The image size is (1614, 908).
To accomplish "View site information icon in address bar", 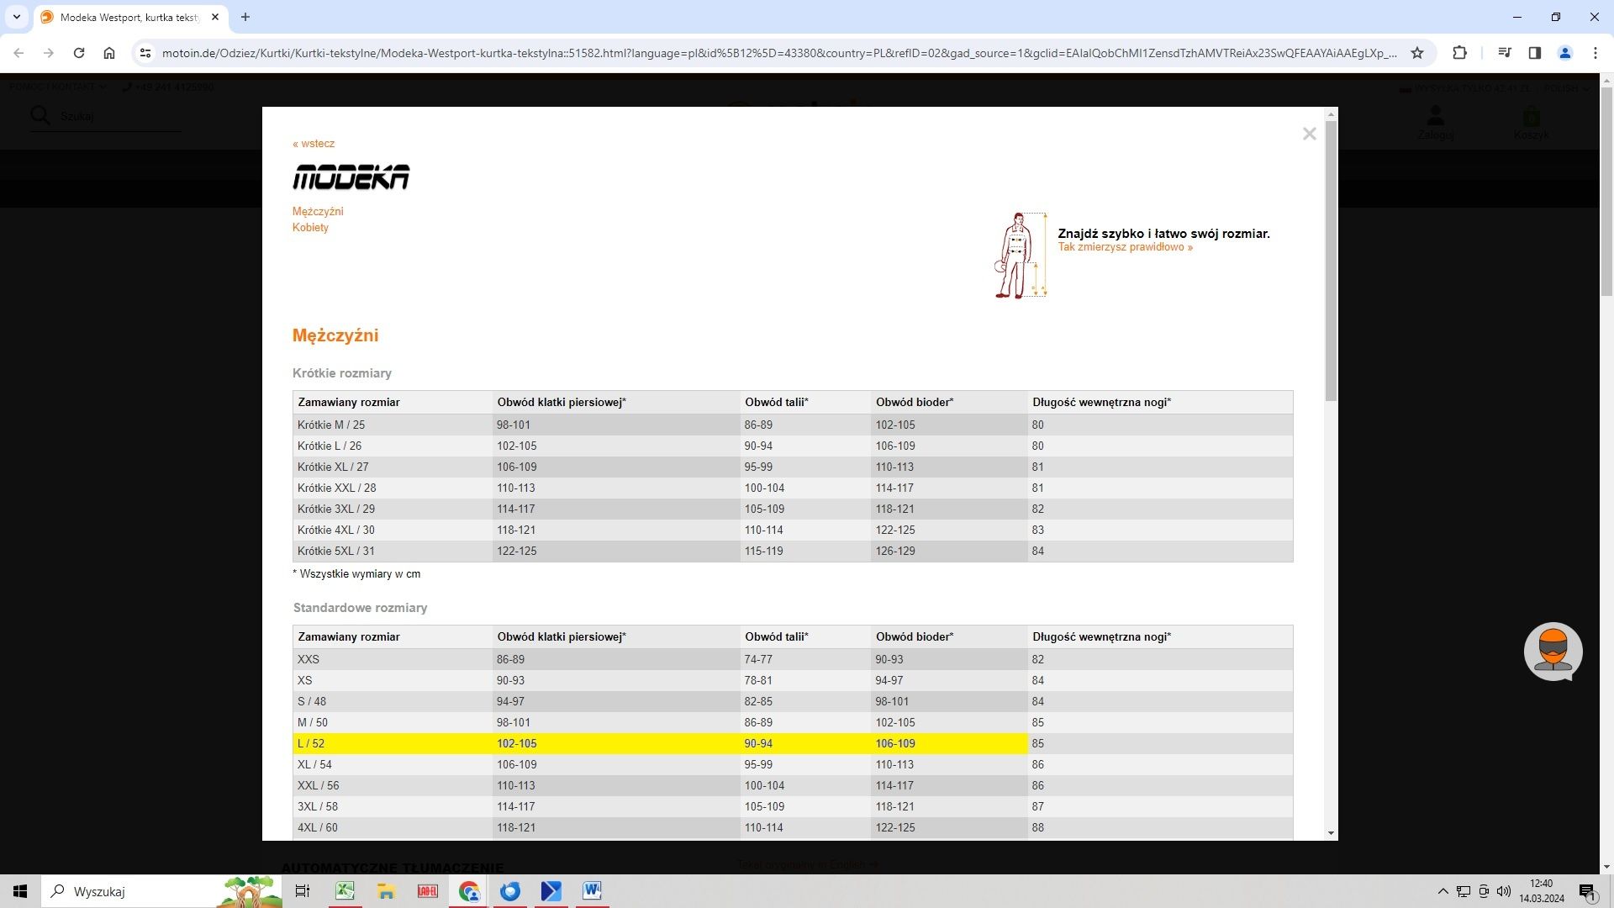I will [145, 53].
